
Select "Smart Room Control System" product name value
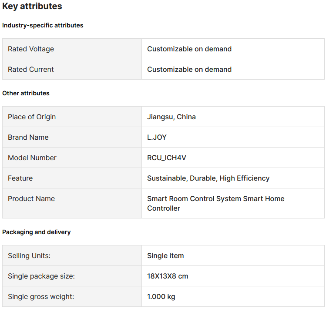click(x=215, y=203)
